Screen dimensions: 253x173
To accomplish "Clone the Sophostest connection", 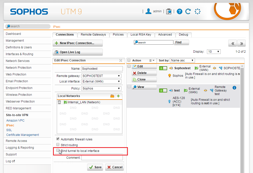I will (144, 79).
